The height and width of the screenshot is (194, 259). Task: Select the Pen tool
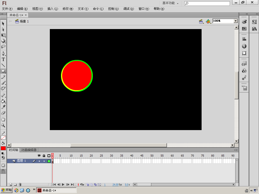point(3,54)
